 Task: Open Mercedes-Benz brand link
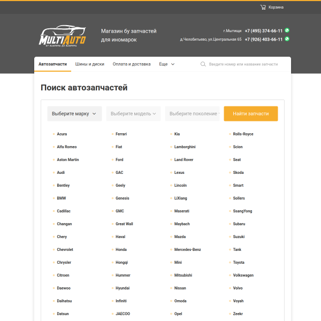click(188, 249)
